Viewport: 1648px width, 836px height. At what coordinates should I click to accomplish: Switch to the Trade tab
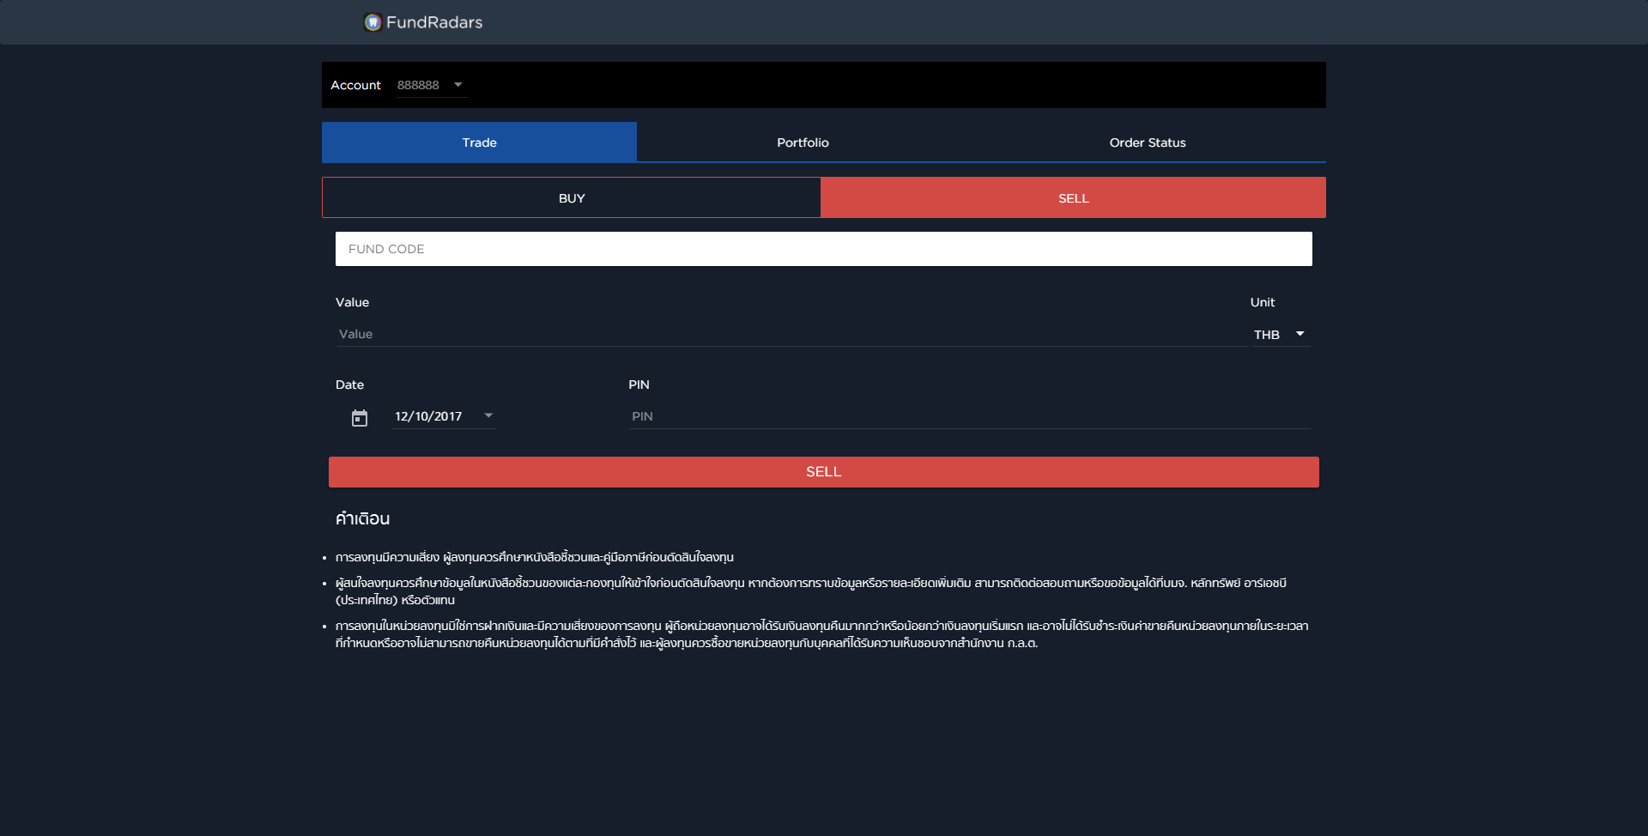click(x=479, y=142)
